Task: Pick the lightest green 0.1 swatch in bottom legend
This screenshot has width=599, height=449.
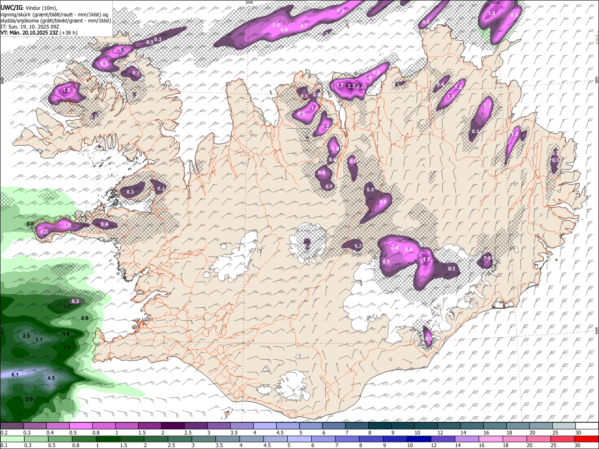Action: (x=12, y=439)
